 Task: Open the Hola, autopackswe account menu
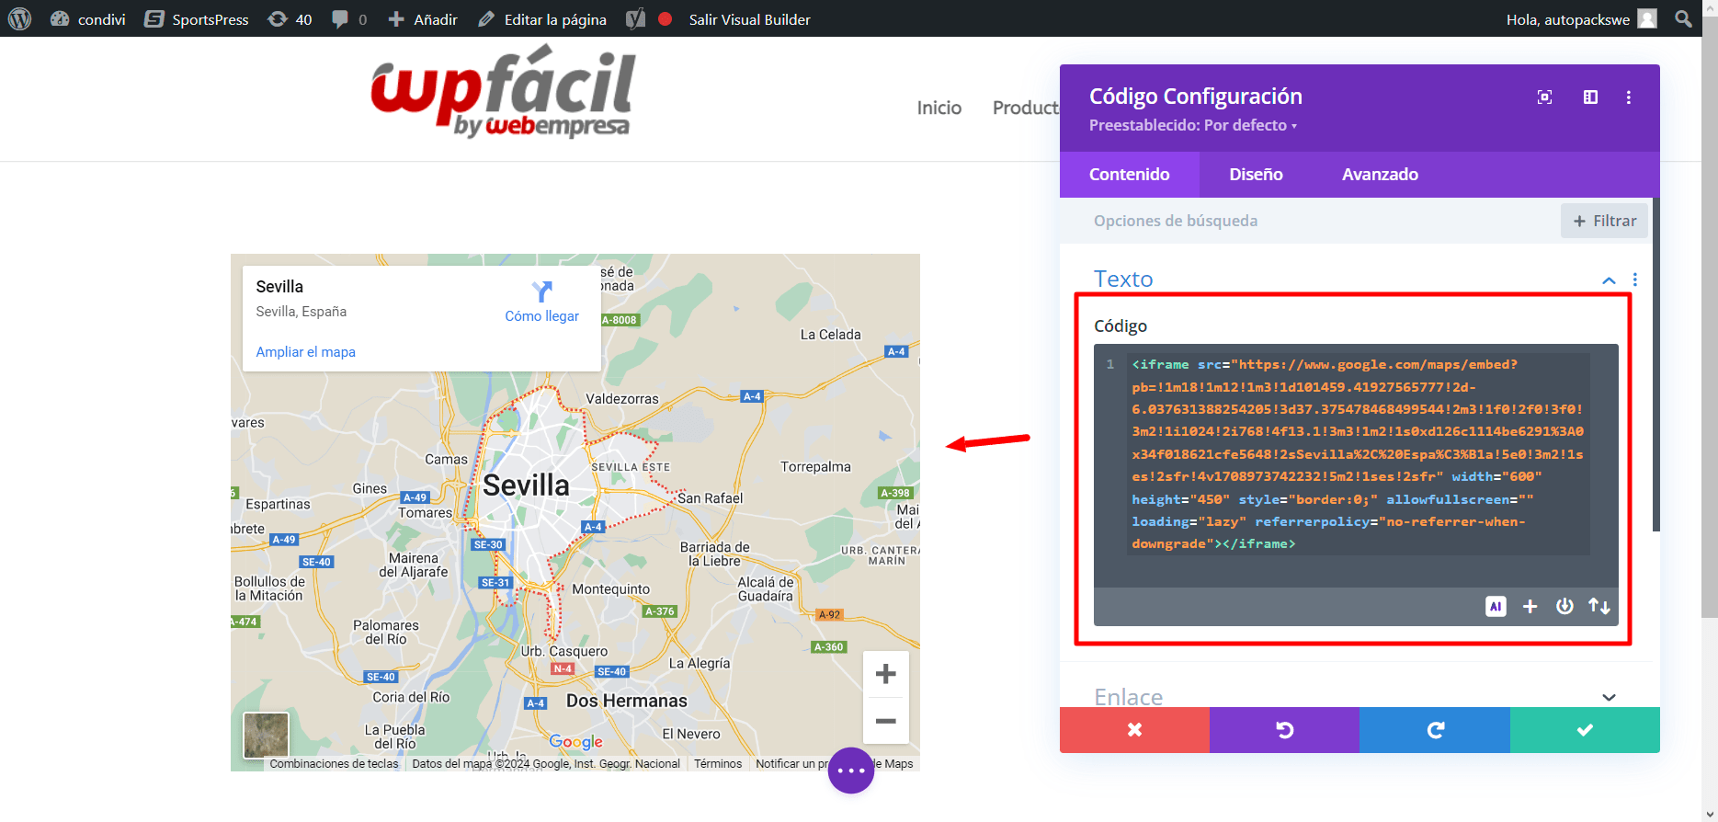(1581, 19)
